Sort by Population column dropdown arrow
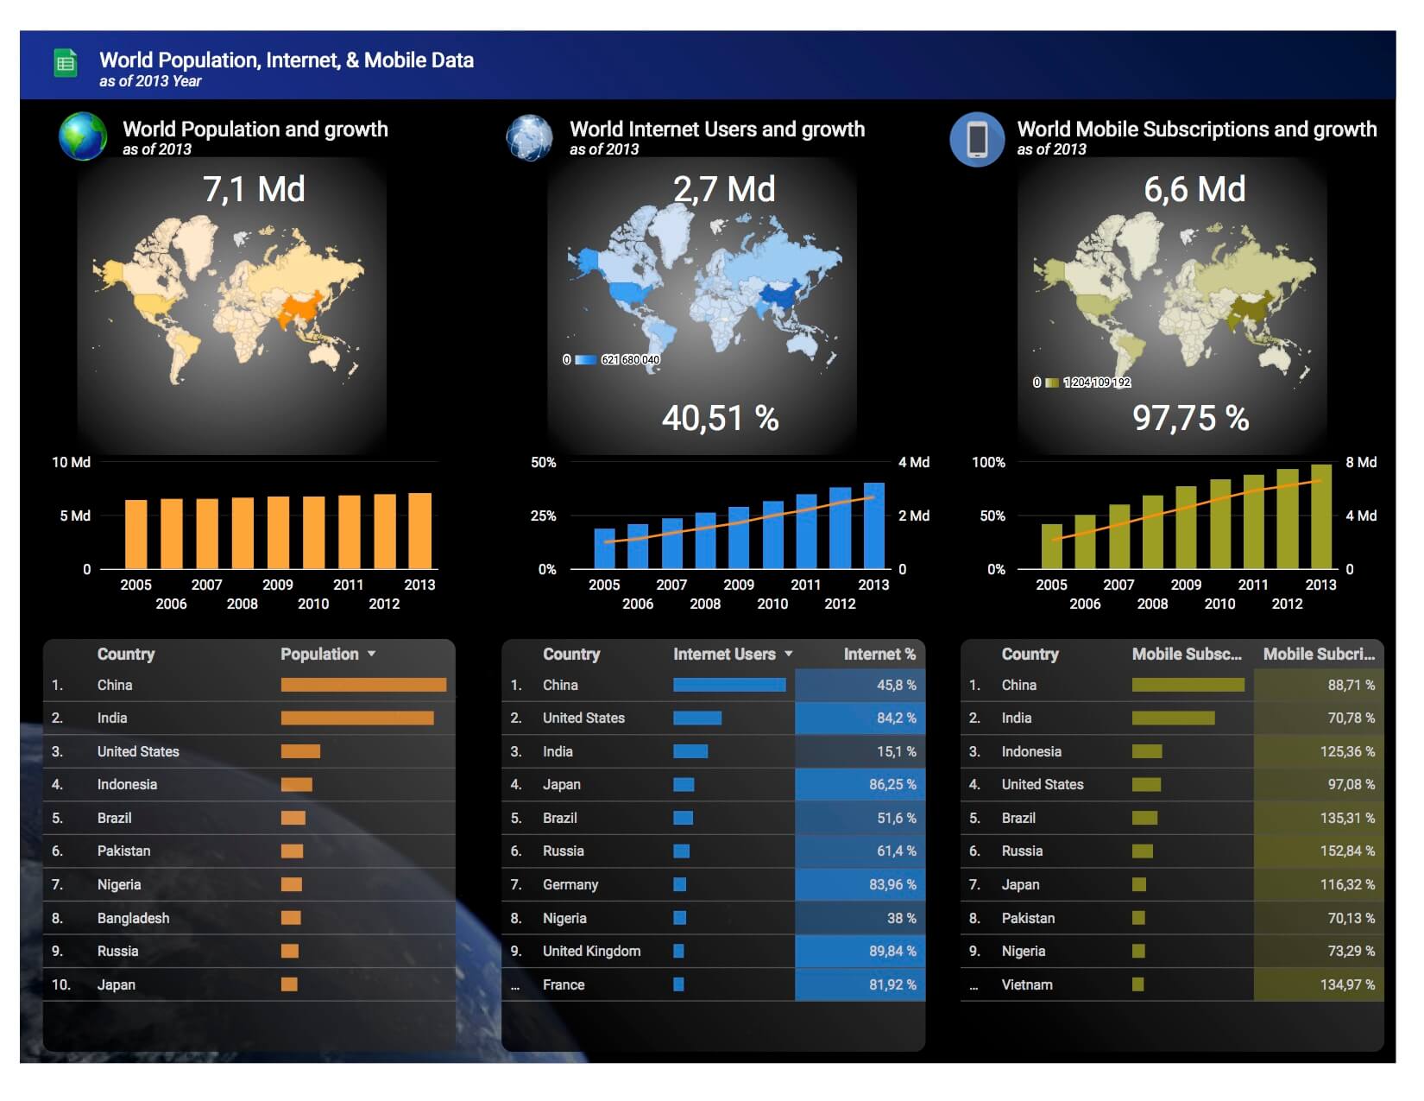The height and width of the screenshot is (1101, 1424). pos(372,655)
